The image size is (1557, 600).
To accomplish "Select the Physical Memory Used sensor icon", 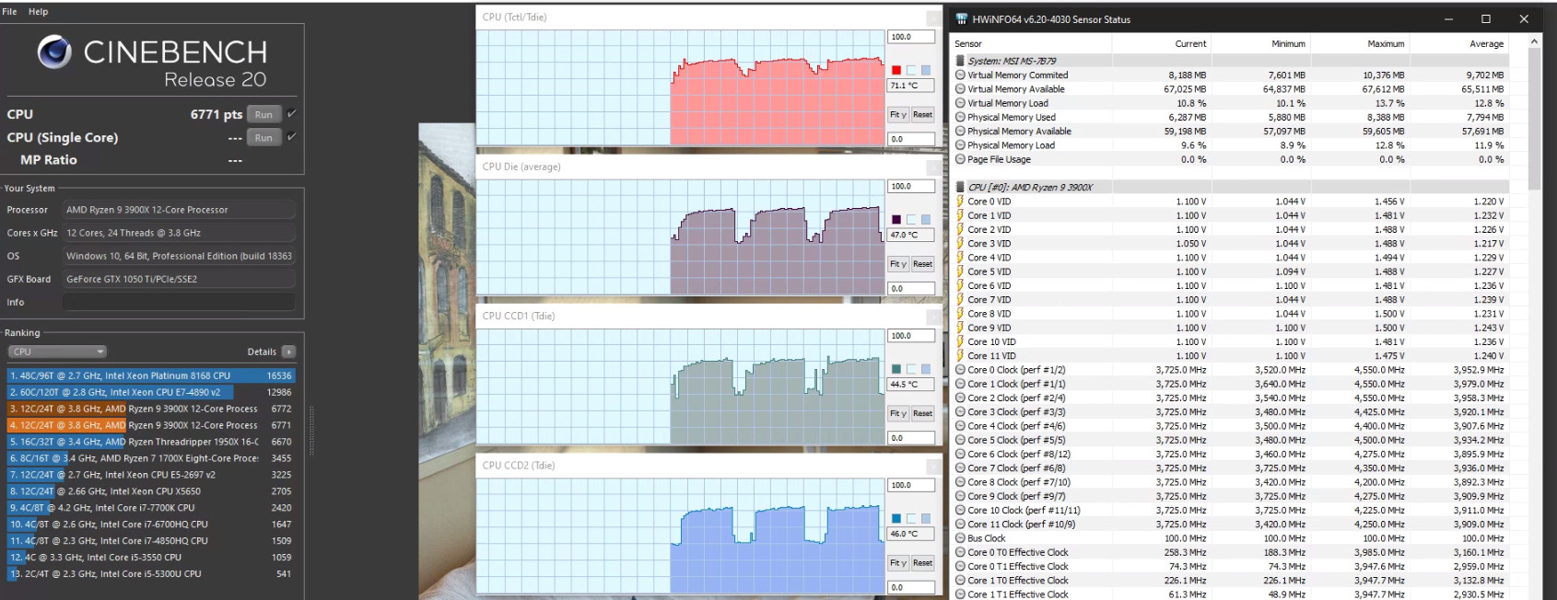I will click(x=960, y=117).
